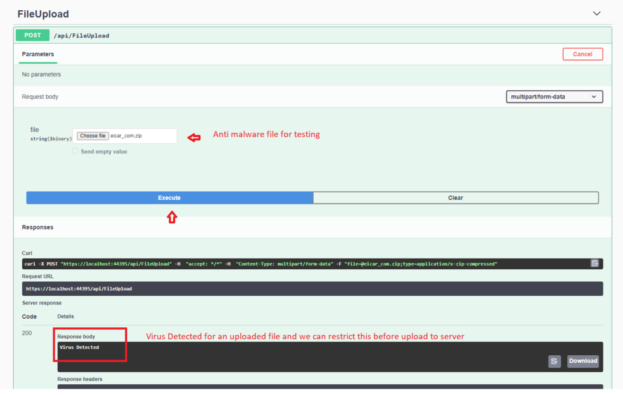The height and width of the screenshot is (395, 623).
Task: Copy the response body to clipboard
Action: coord(554,361)
